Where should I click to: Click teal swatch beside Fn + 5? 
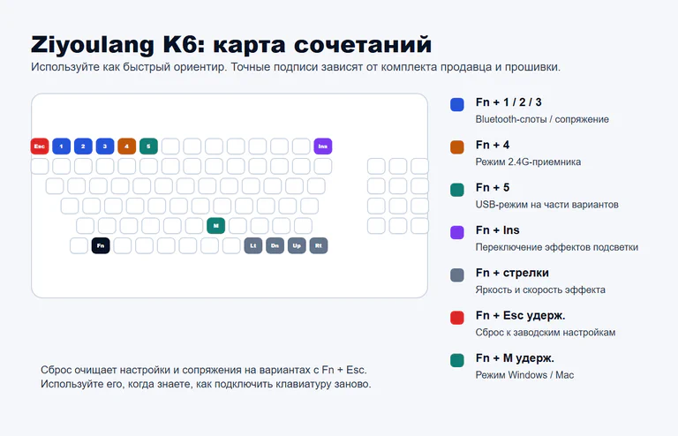[x=457, y=190]
